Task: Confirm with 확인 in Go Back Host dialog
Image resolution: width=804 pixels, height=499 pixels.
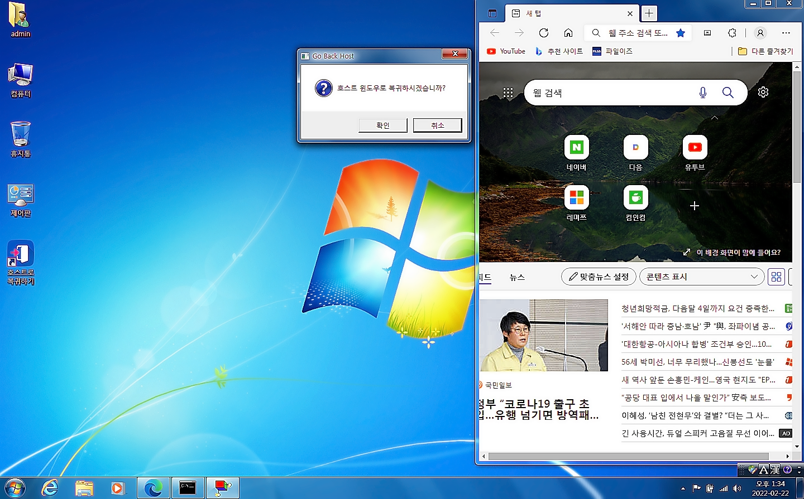Action: pyautogui.click(x=382, y=125)
